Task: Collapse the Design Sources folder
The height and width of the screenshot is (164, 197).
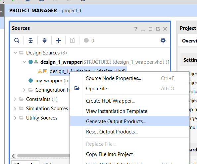Action: coord(15,53)
